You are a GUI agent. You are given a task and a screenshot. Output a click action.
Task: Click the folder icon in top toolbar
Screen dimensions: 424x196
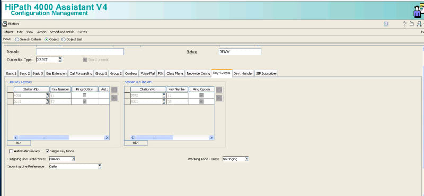412,24
